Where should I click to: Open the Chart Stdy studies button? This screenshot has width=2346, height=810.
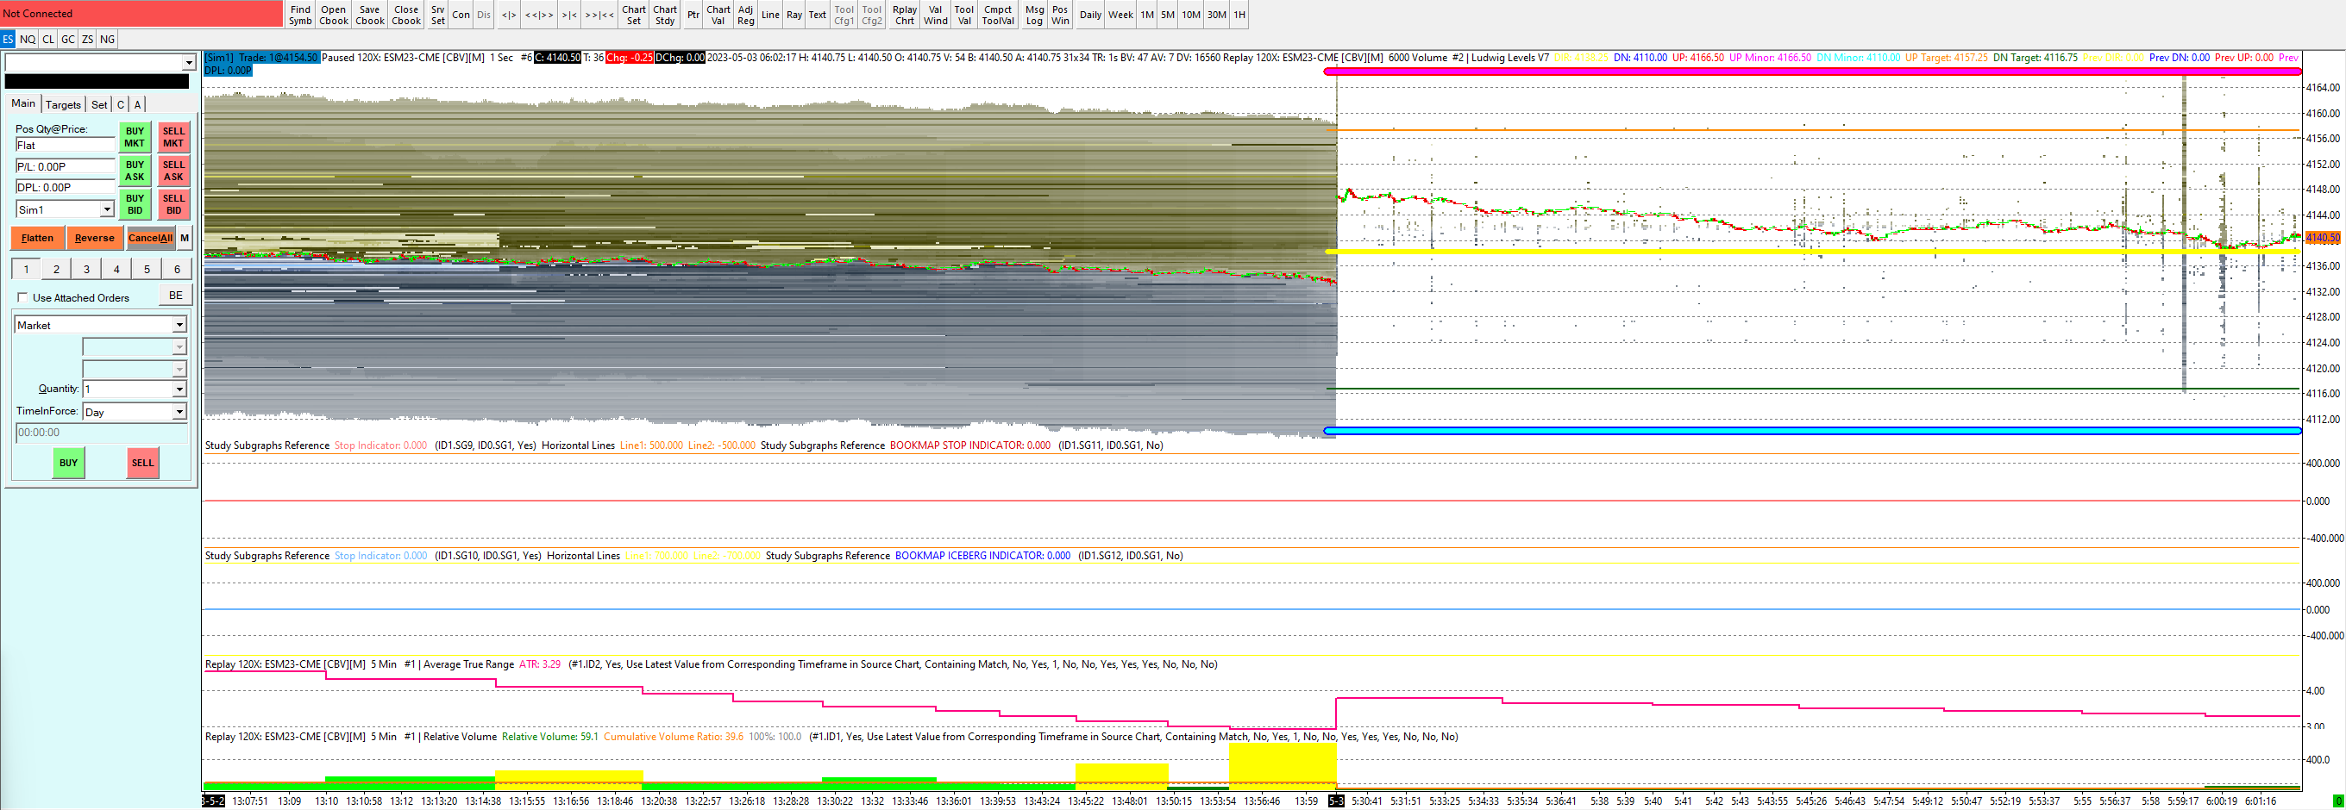click(x=665, y=15)
